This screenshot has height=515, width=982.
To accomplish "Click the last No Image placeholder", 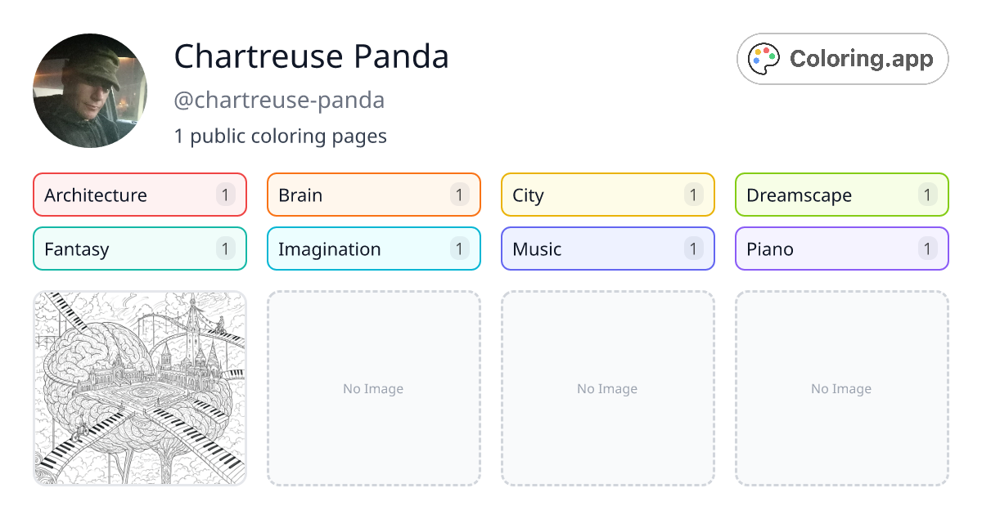I will click(x=841, y=388).
